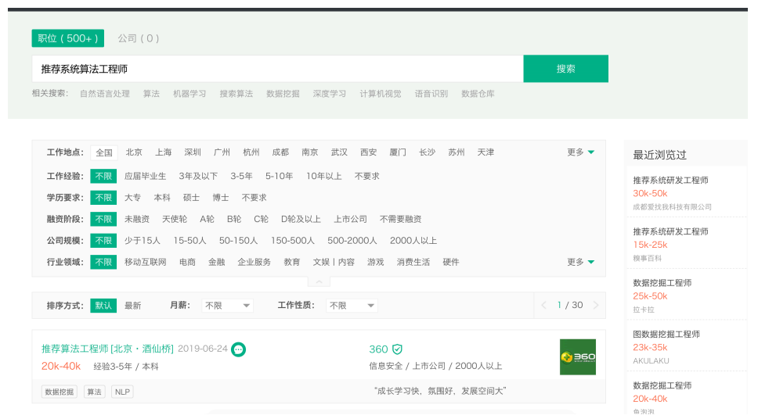
Task: Filter company size to 2000人以上
Action: (413, 241)
